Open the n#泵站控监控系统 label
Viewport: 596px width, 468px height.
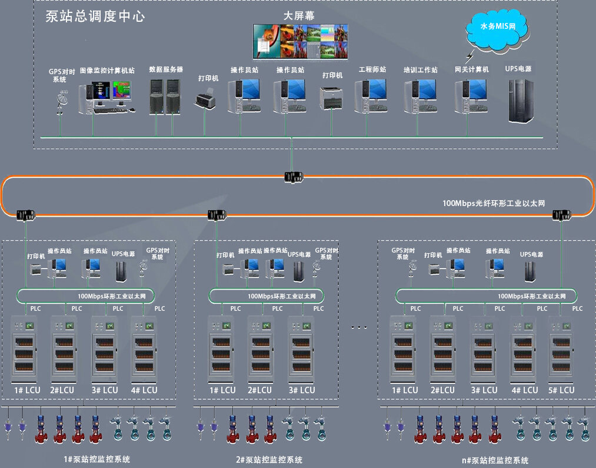495,460
